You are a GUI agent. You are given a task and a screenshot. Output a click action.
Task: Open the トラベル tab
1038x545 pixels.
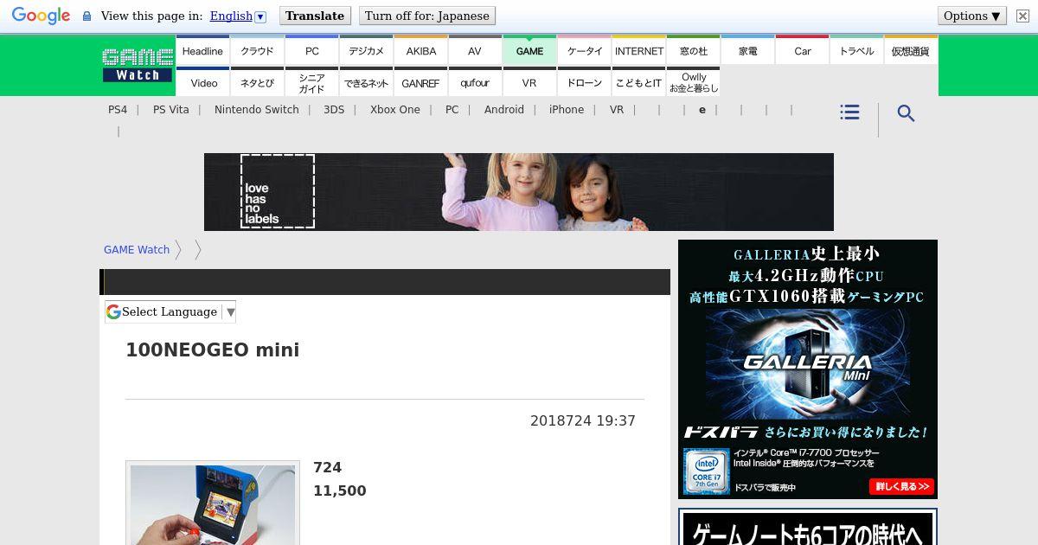(856, 51)
